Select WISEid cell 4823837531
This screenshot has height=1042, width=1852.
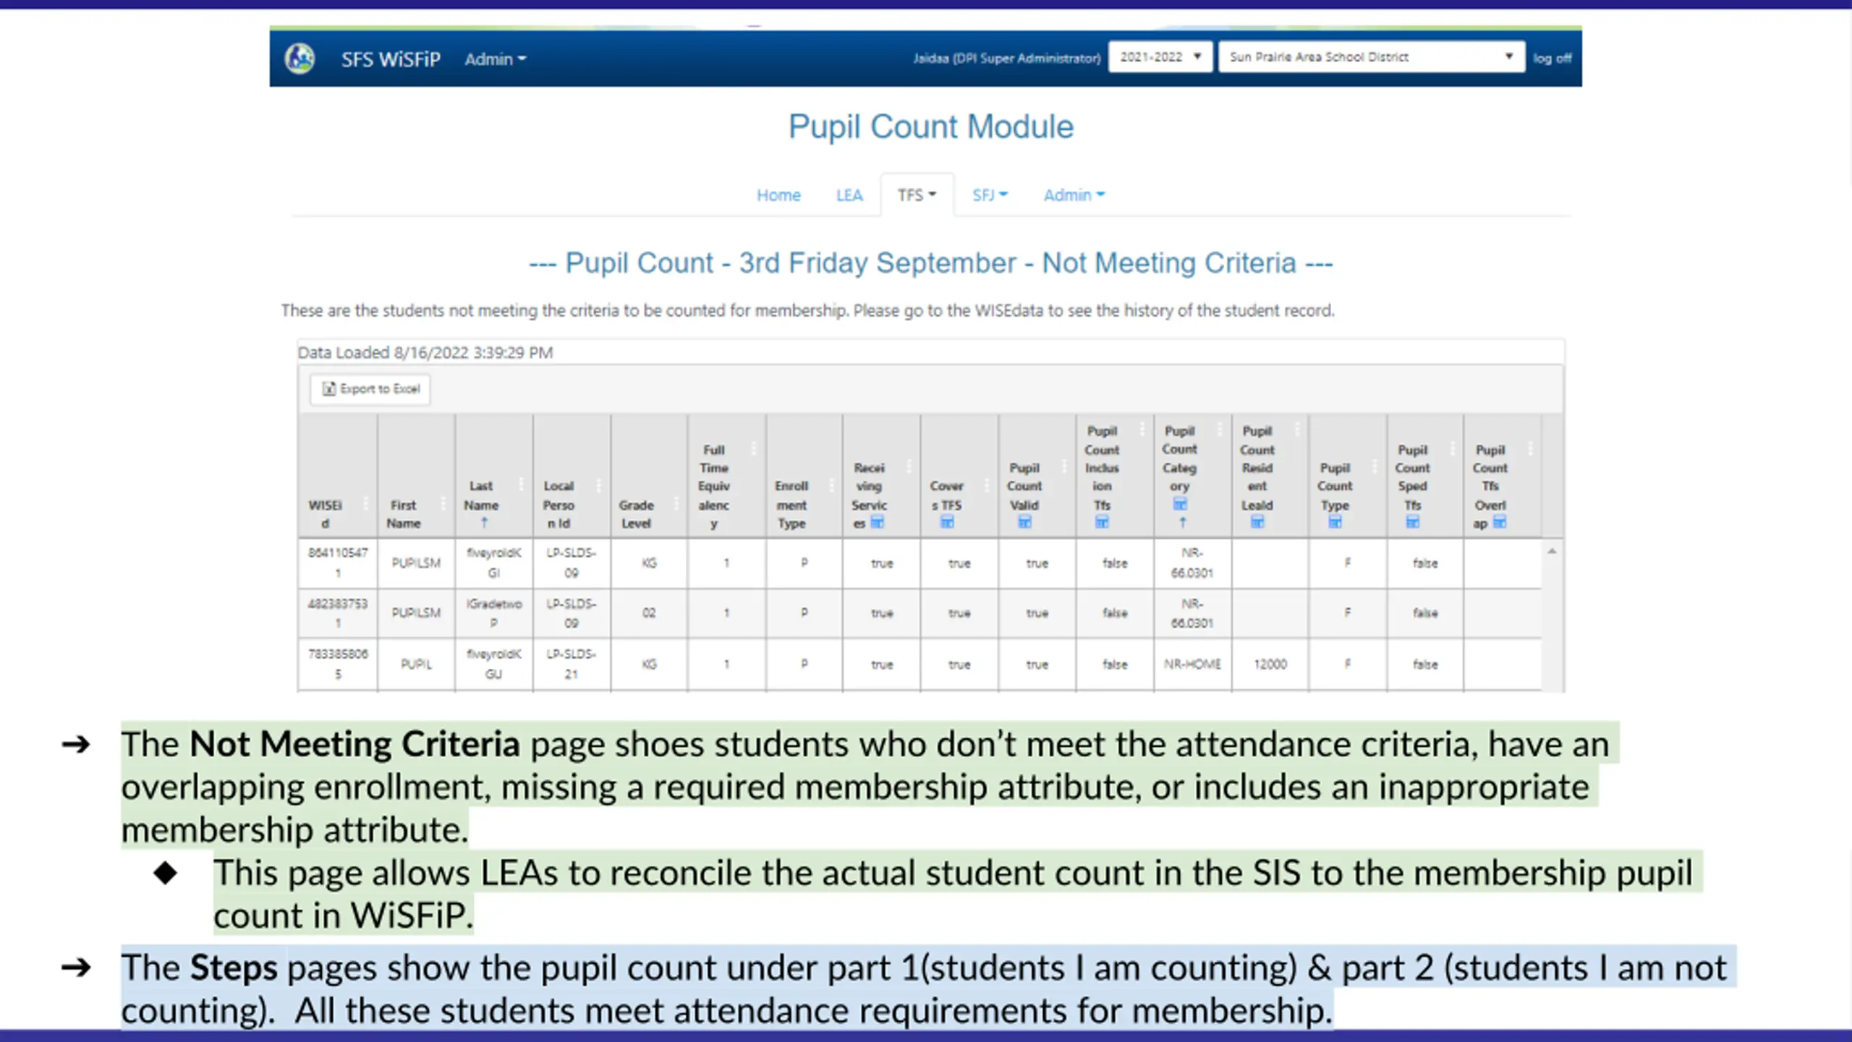point(338,612)
